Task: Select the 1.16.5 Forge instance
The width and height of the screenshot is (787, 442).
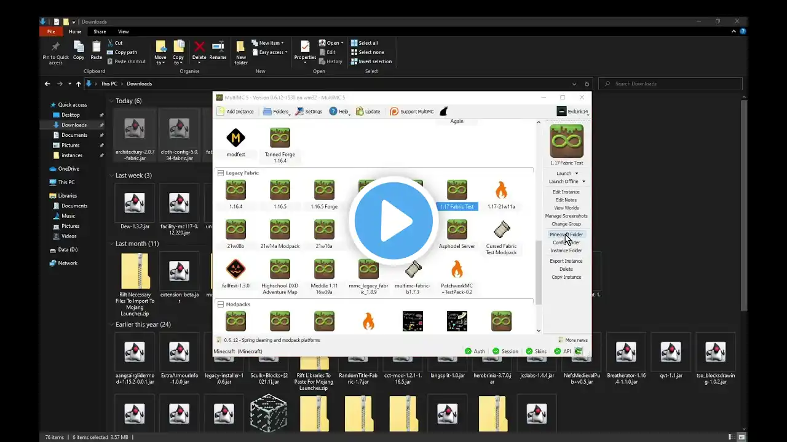Action: tap(324, 195)
